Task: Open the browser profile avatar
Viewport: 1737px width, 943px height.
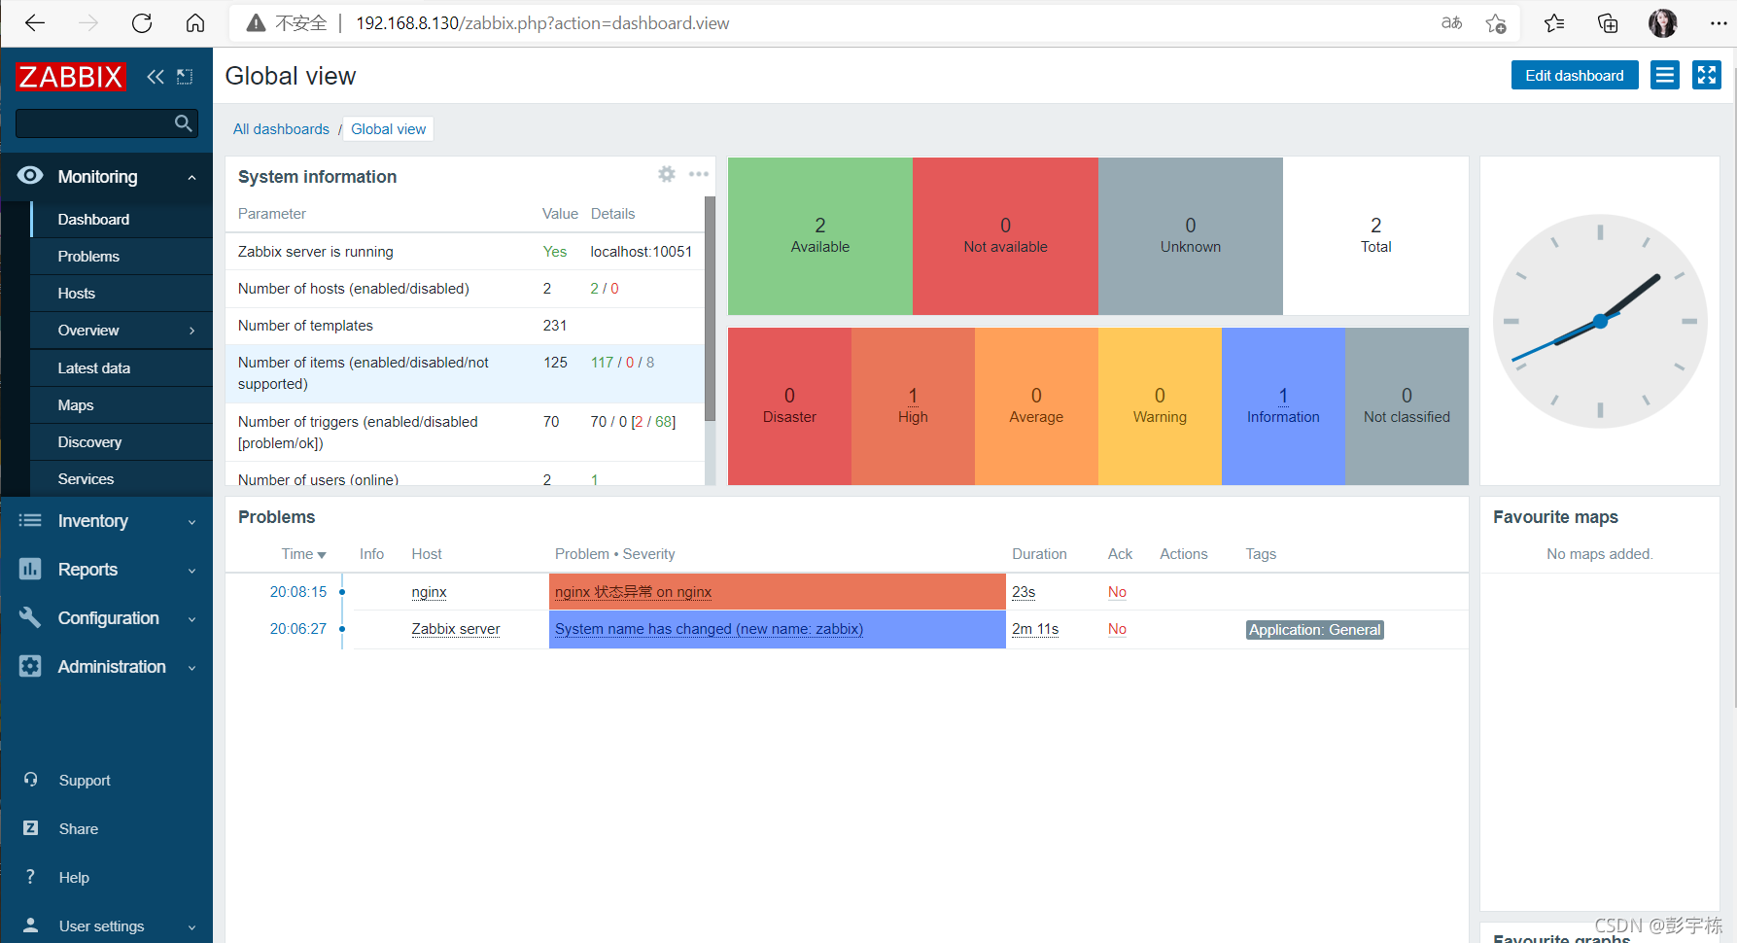Action: point(1663,23)
